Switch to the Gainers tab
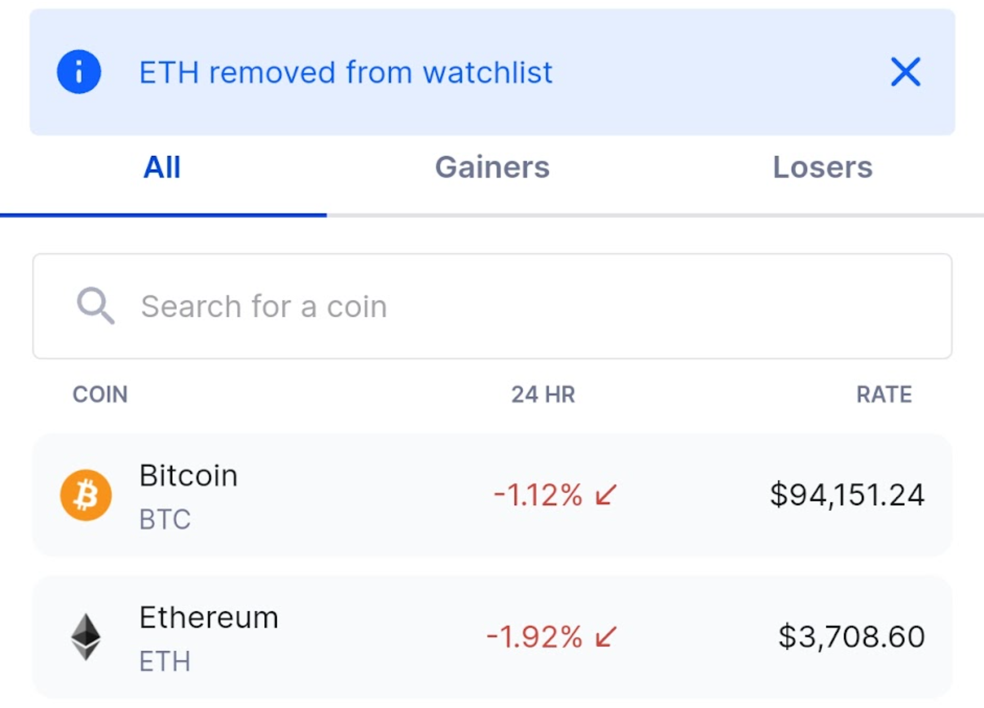Screen dimensions: 984x708 (492, 168)
